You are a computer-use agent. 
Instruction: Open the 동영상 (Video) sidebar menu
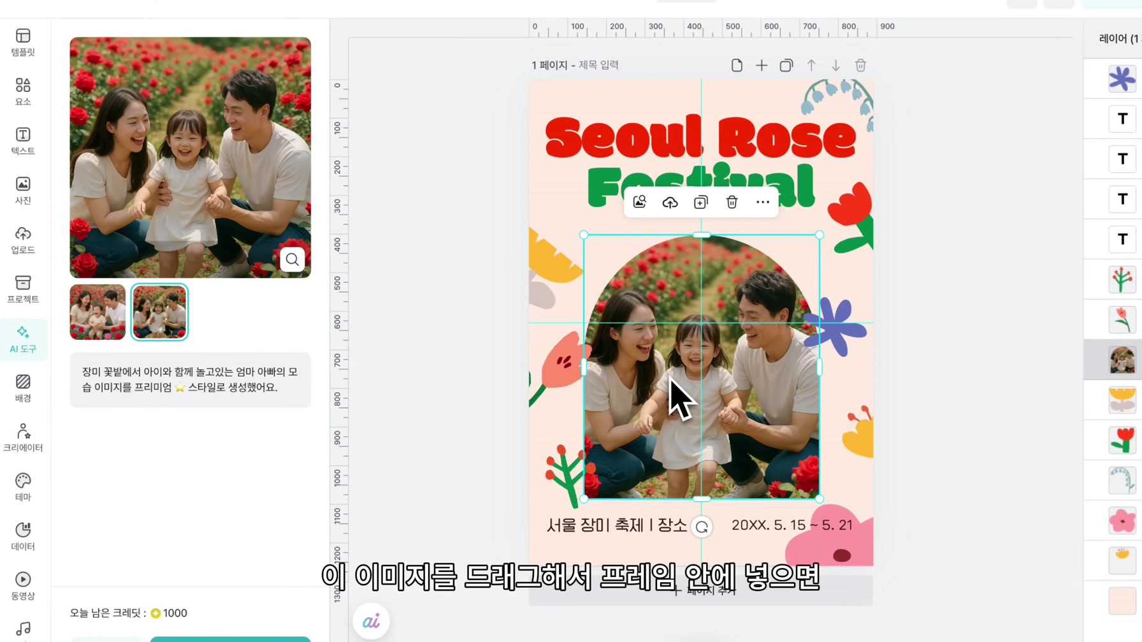(x=23, y=586)
